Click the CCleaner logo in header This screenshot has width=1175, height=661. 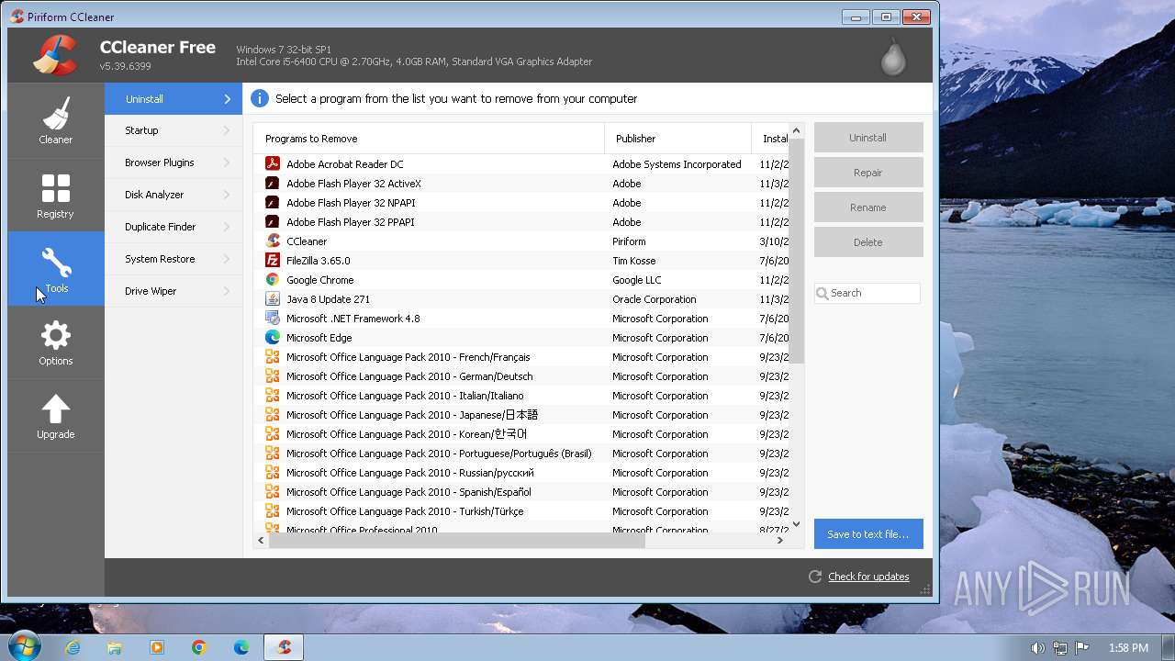pos(55,54)
